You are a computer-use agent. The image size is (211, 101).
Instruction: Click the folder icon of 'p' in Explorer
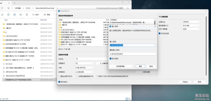(x=4, y=32)
